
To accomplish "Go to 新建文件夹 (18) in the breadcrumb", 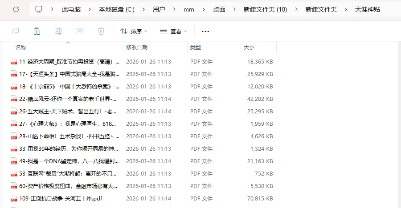I will 265,9.
